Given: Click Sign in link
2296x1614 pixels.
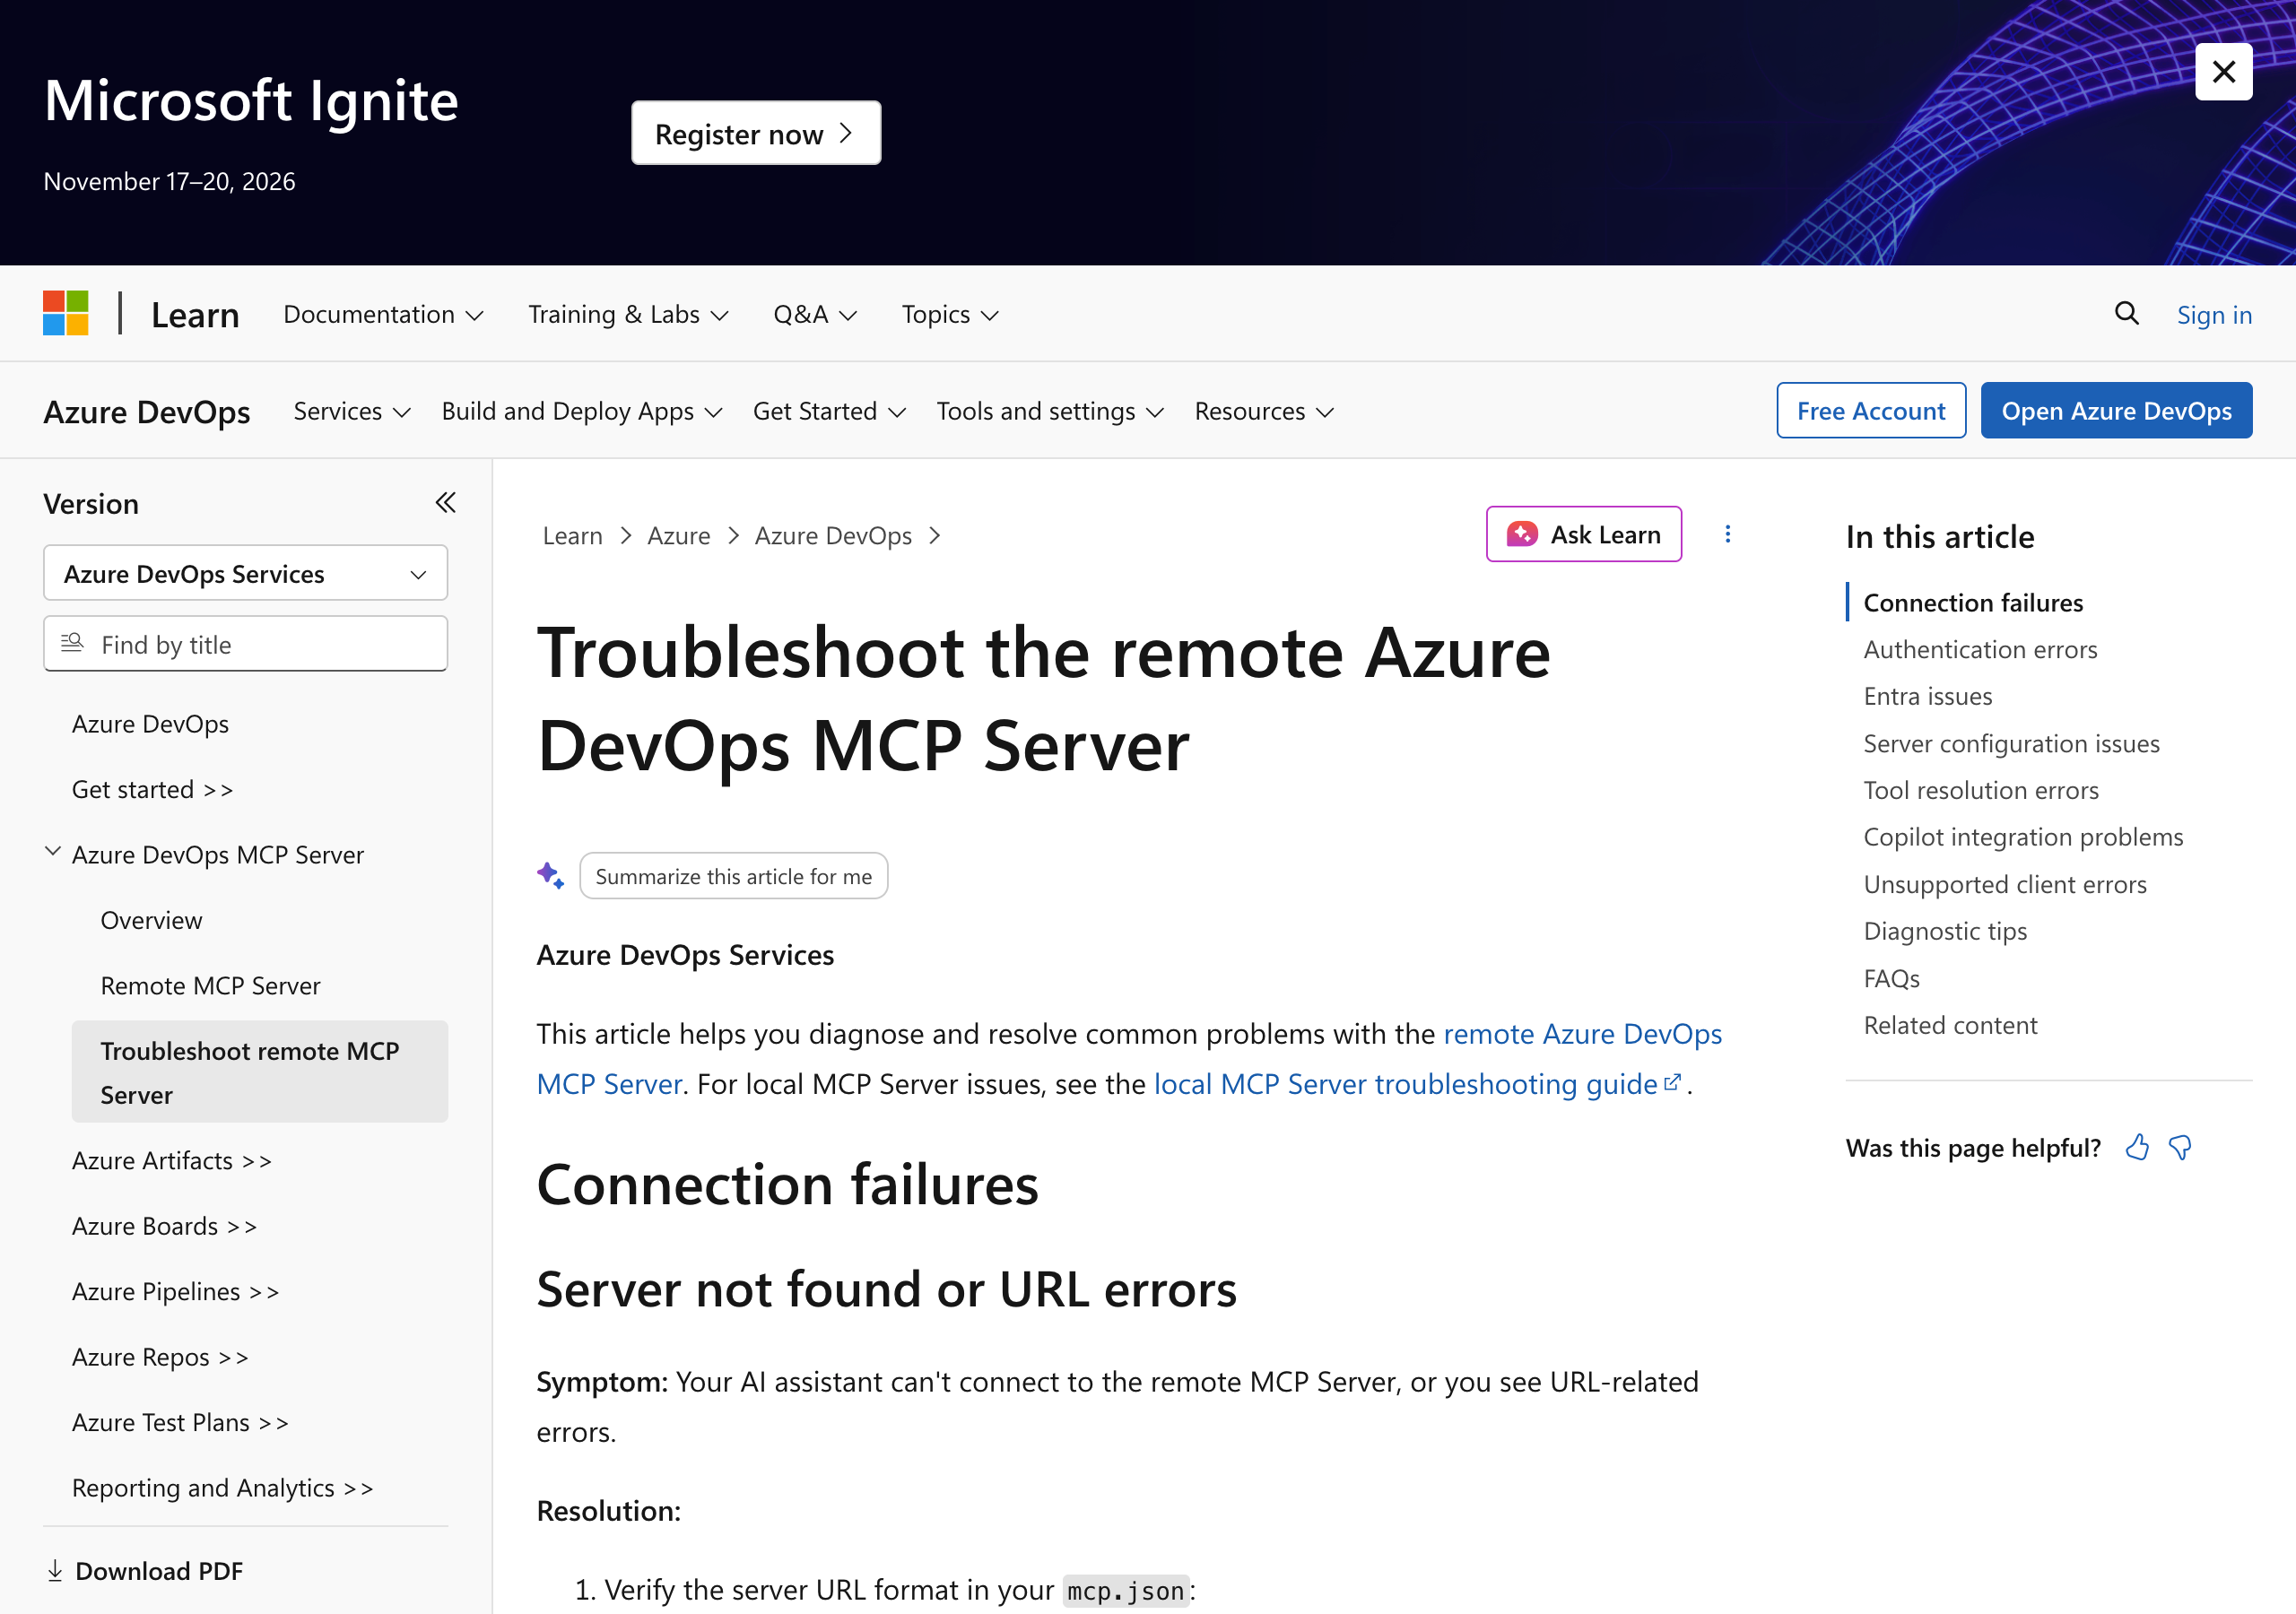Looking at the screenshot, I should [x=2214, y=315].
